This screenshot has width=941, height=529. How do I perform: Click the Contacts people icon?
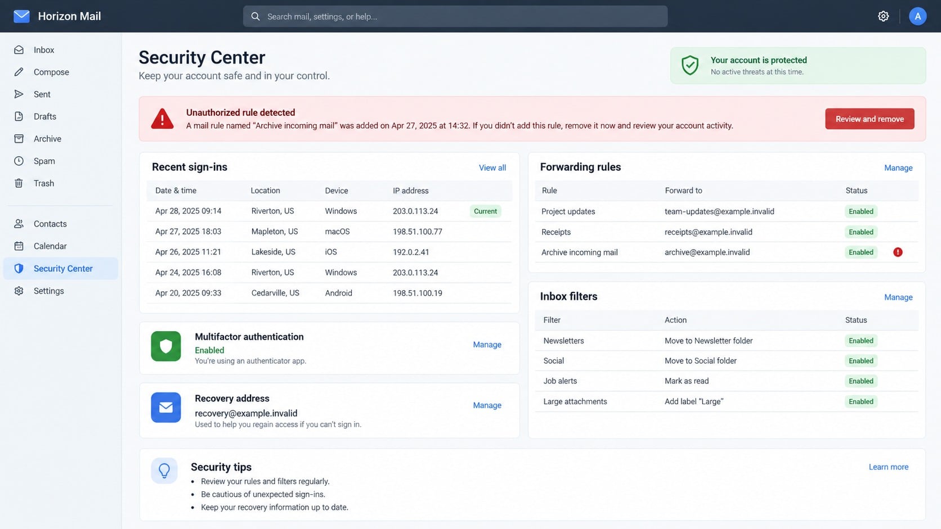(19, 224)
